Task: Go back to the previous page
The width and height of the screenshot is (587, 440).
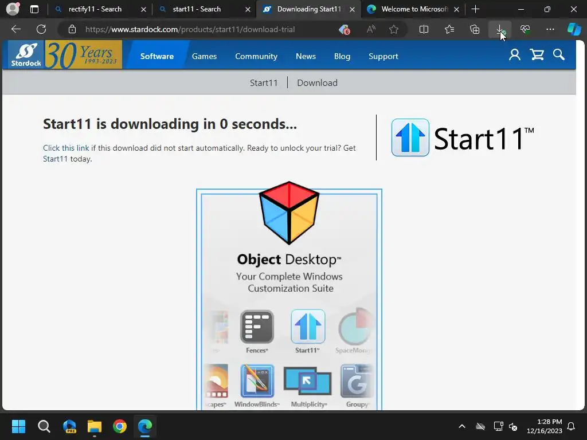Action: click(x=16, y=29)
